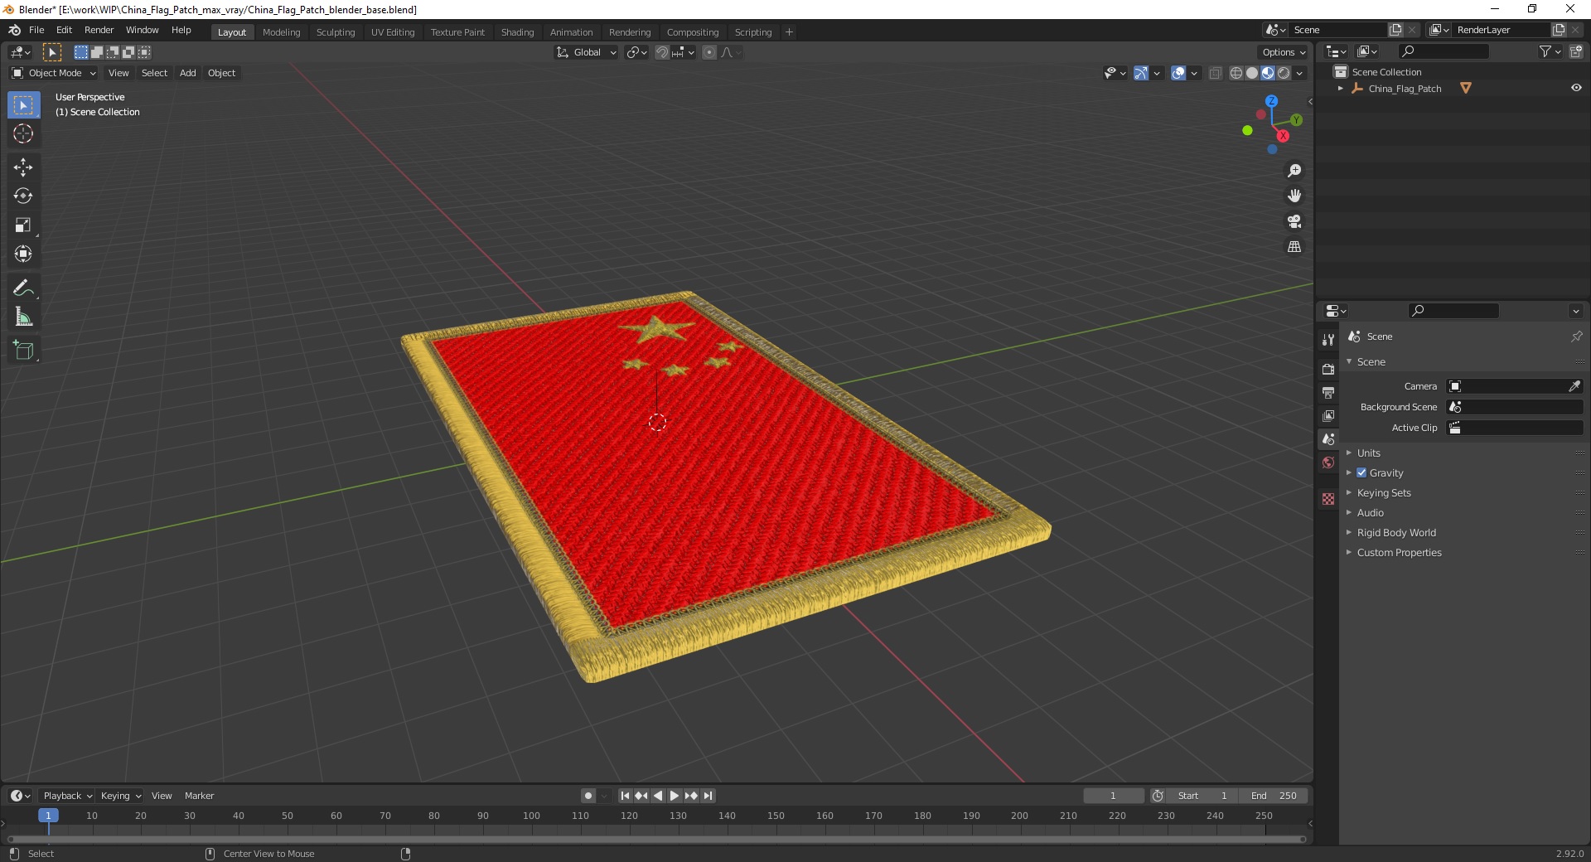This screenshot has height=862, width=1591.
Task: Click the current frame number field
Action: (x=1113, y=796)
